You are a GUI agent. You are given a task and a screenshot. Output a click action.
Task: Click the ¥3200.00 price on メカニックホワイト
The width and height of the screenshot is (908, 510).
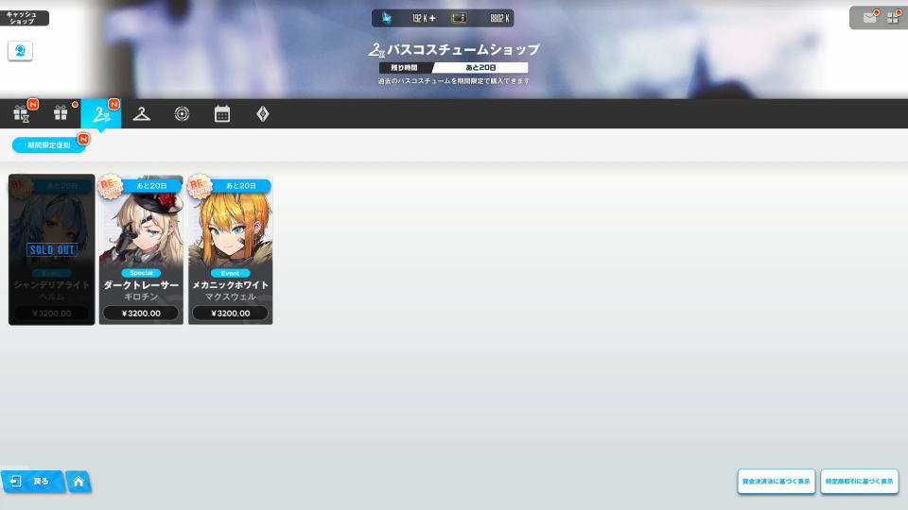[231, 314]
